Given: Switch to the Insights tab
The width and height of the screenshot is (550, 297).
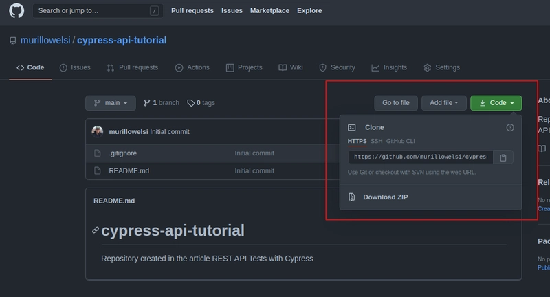Looking at the screenshot, I should pyautogui.click(x=389, y=67).
